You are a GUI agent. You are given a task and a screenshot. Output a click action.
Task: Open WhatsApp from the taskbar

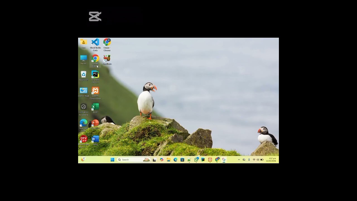[x=196, y=160]
